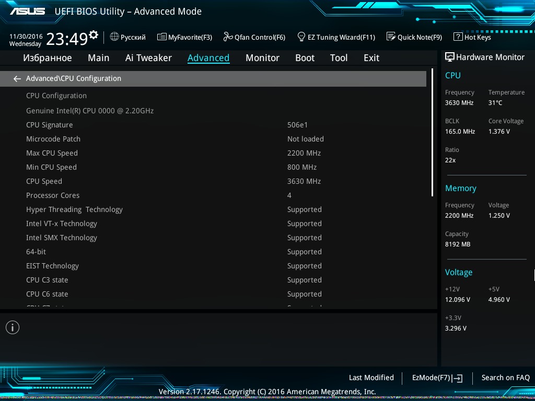Select the Max CPU Speed row
Viewport: 535px width, 401px height.
(x=213, y=153)
